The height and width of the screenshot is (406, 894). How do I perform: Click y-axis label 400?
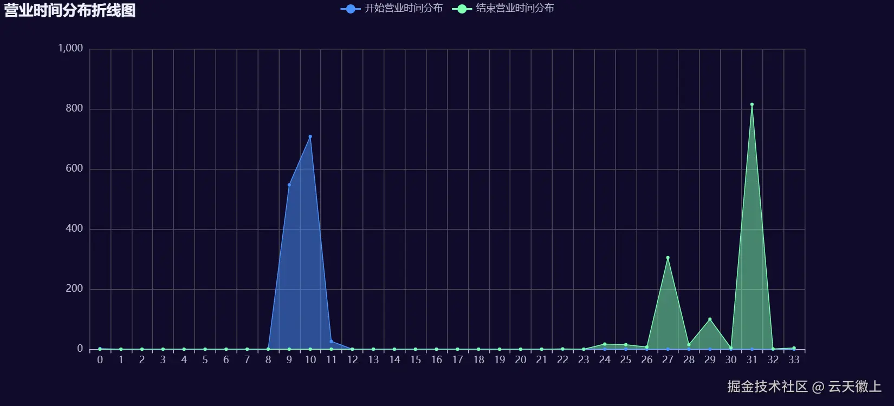[74, 228]
